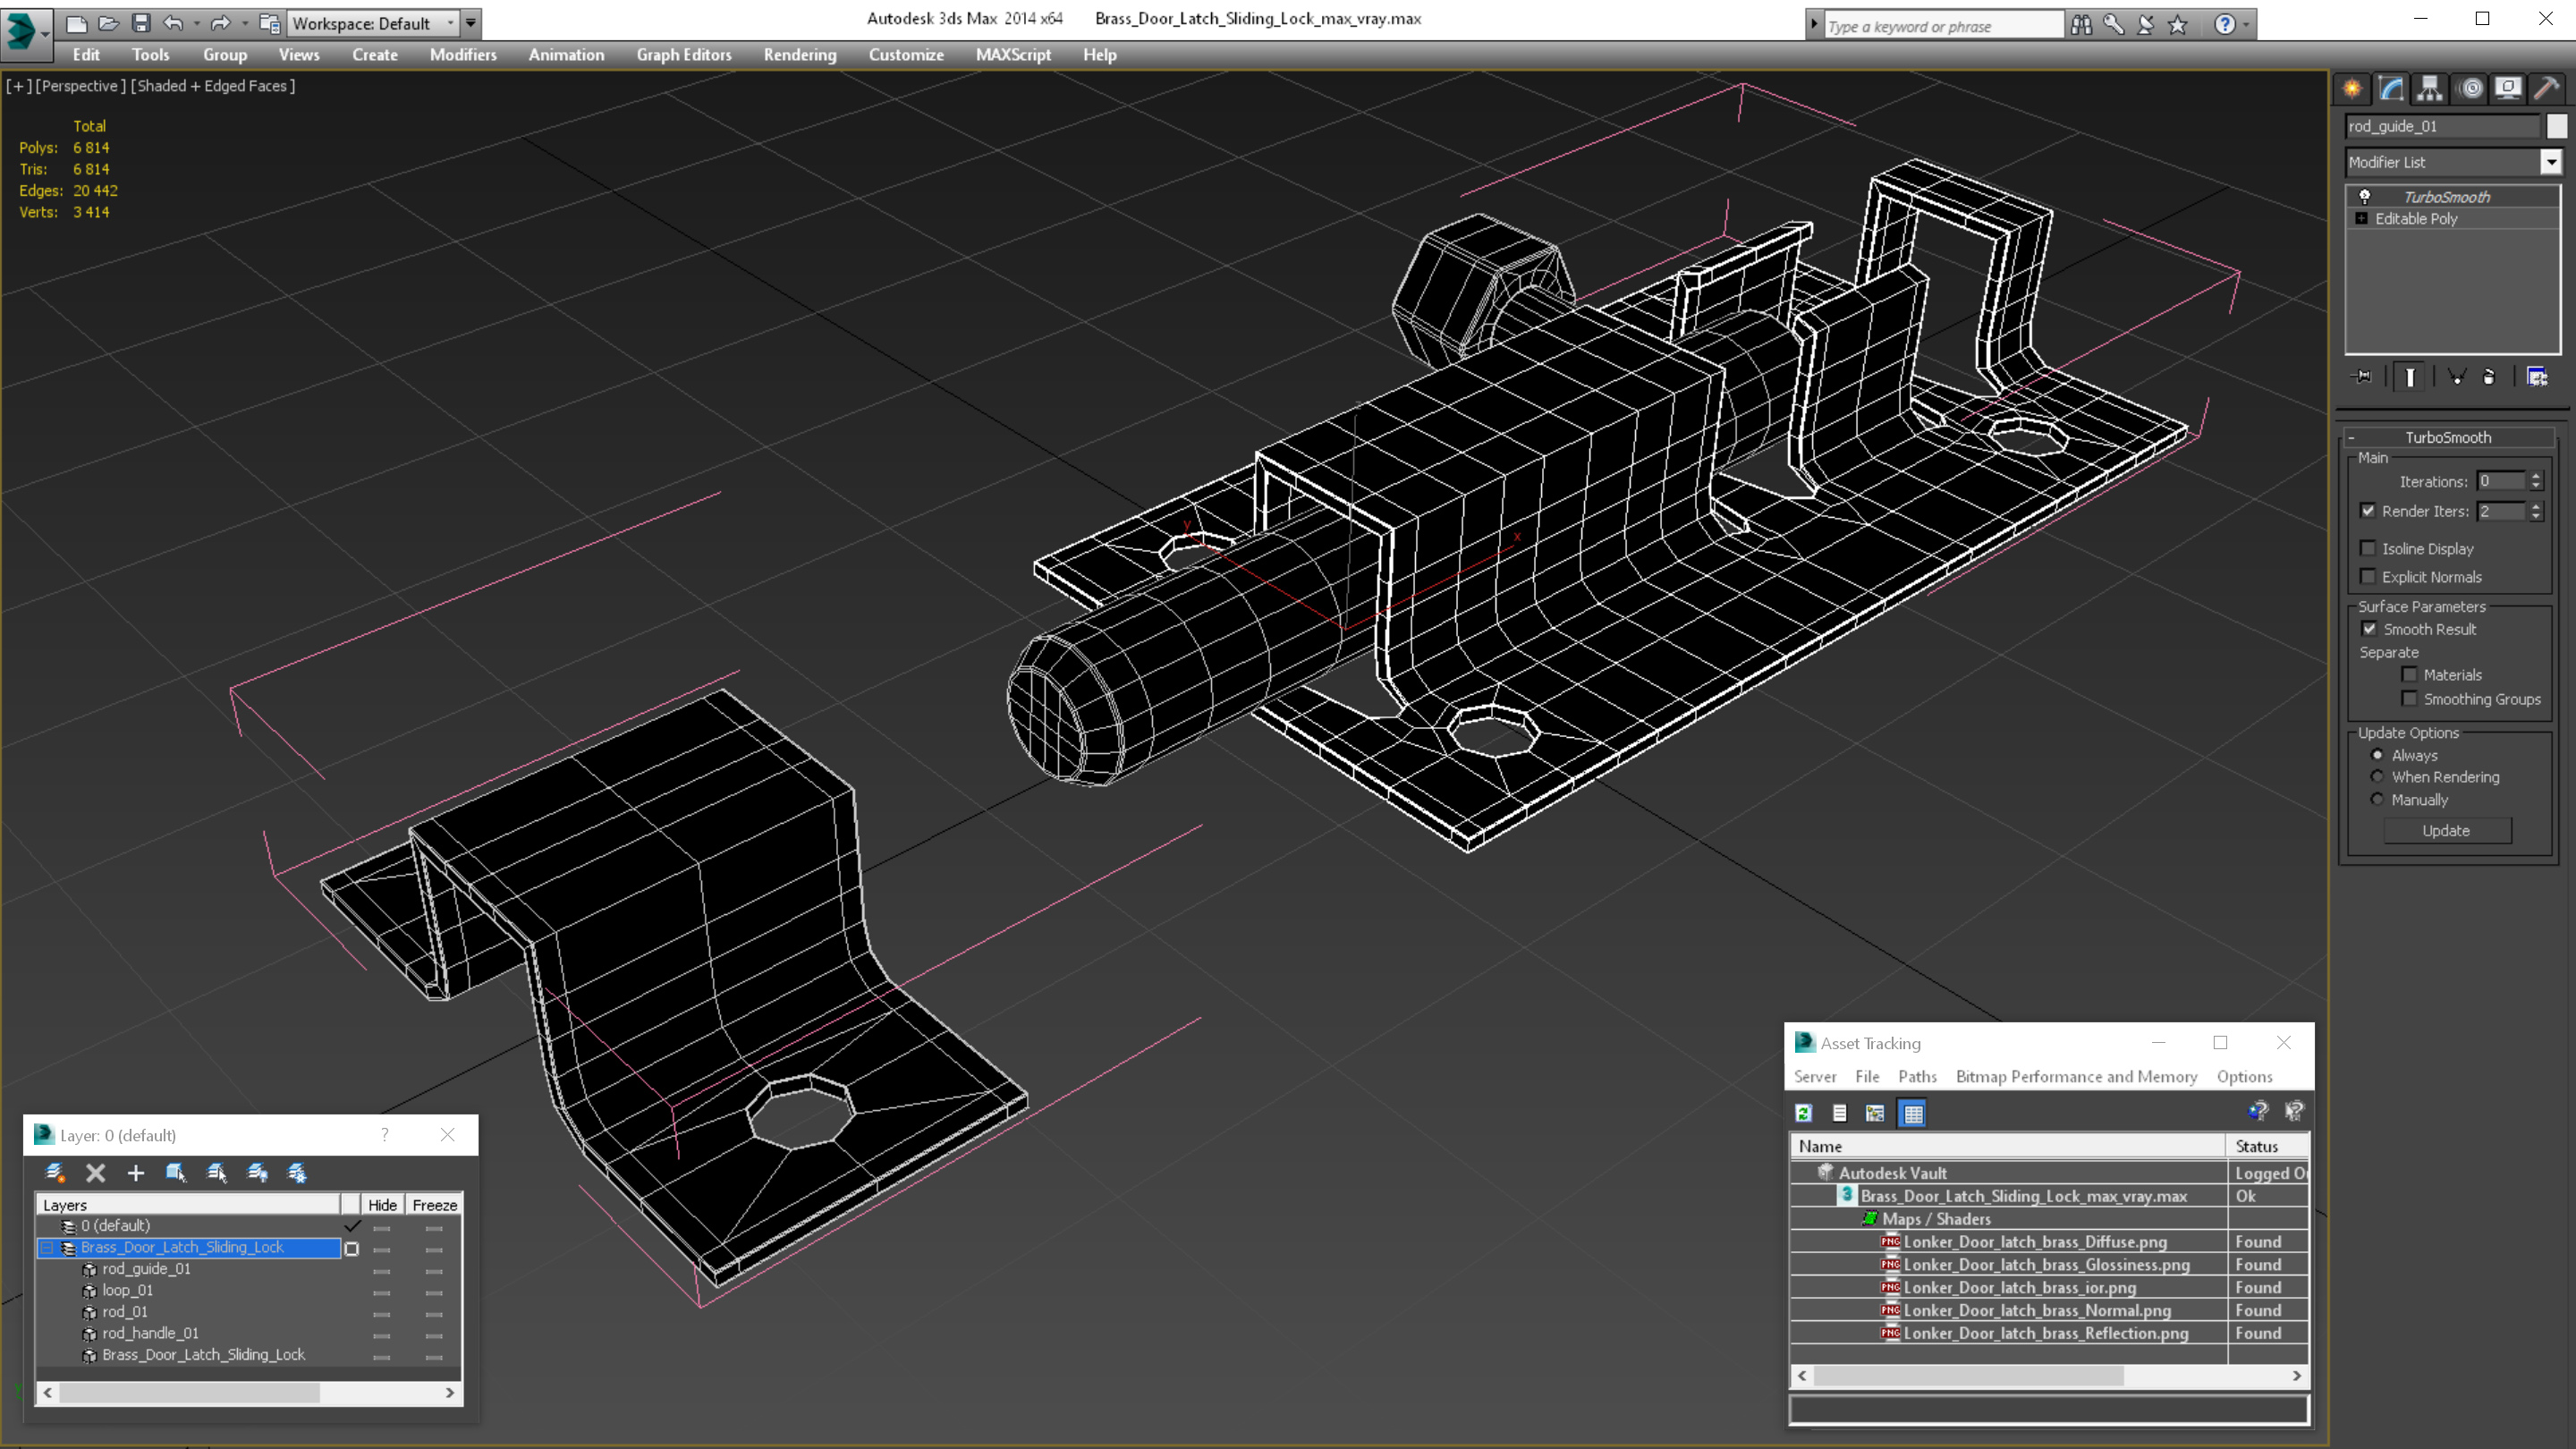Open the Motion command panel tab
2576x1449 pixels.
click(x=2470, y=89)
